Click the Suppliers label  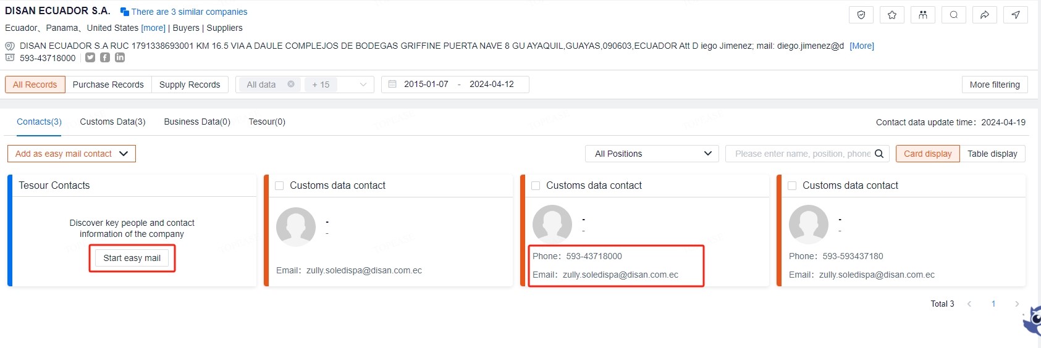pos(224,28)
